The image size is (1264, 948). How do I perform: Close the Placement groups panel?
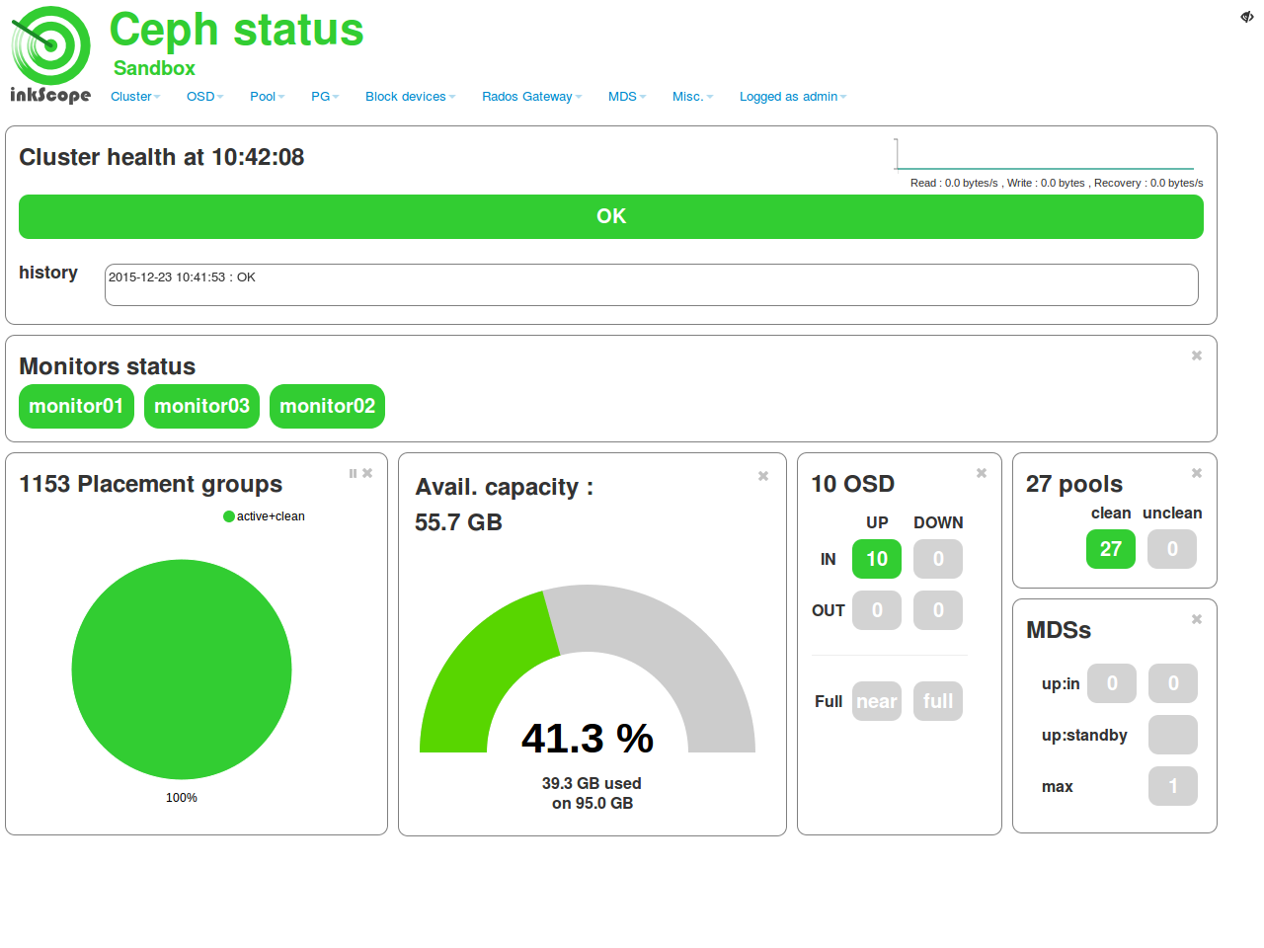tap(367, 473)
